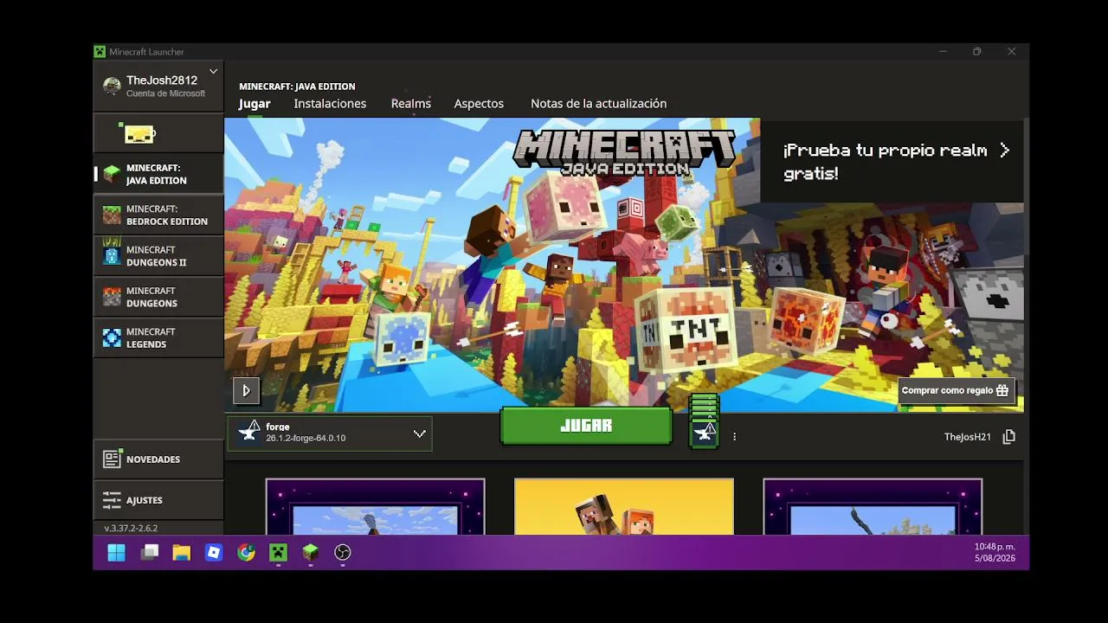Play the banner trailer video
The height and width of the screenshot is (623, 1108).
click(246, 391)
